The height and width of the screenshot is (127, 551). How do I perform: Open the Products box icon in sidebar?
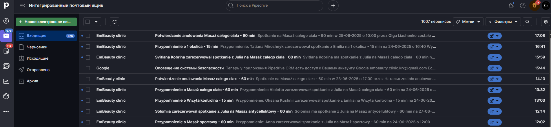(6, 96)
